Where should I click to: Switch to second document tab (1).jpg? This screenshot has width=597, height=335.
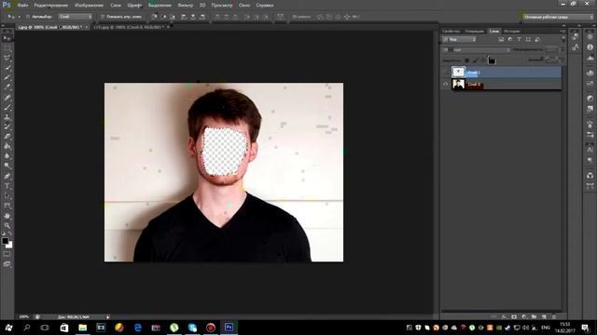point(130,27)
